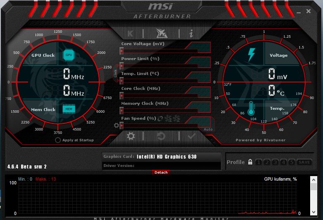Select fan 2 icon

(x=176, y=118)
